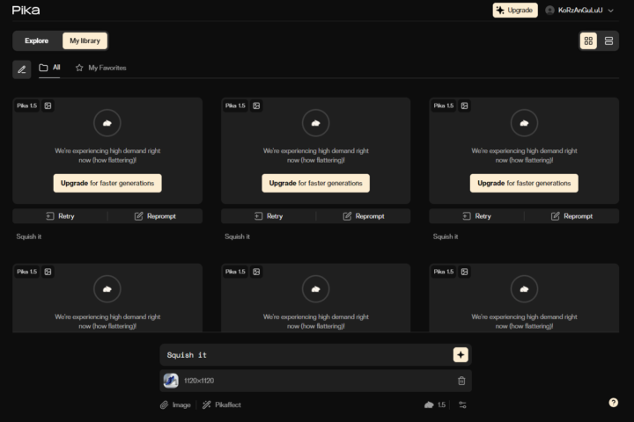
Task: Click the Pika 1.5 badge on bottom-left card
Action: (26, 272)
